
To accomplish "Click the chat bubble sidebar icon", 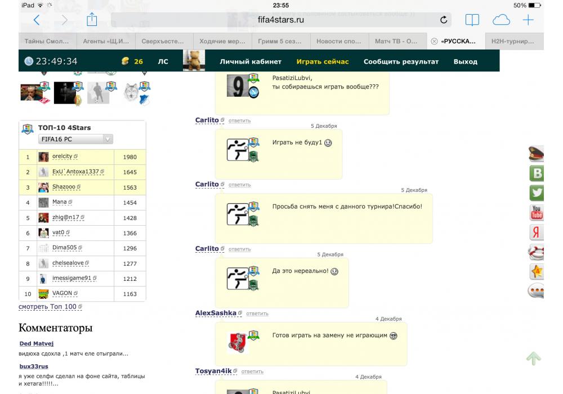I will tap(536, 290).
